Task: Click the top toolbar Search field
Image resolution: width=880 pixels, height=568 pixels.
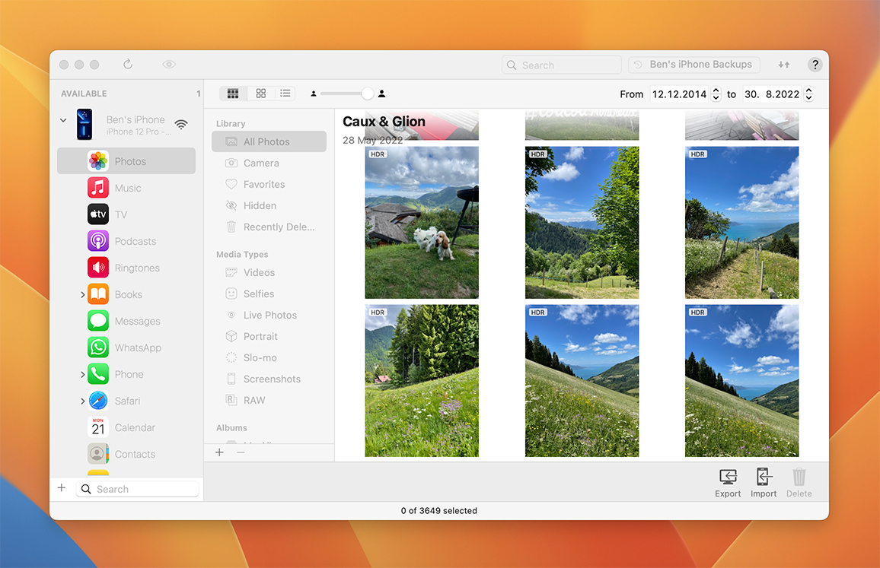Action: (561, 65)
